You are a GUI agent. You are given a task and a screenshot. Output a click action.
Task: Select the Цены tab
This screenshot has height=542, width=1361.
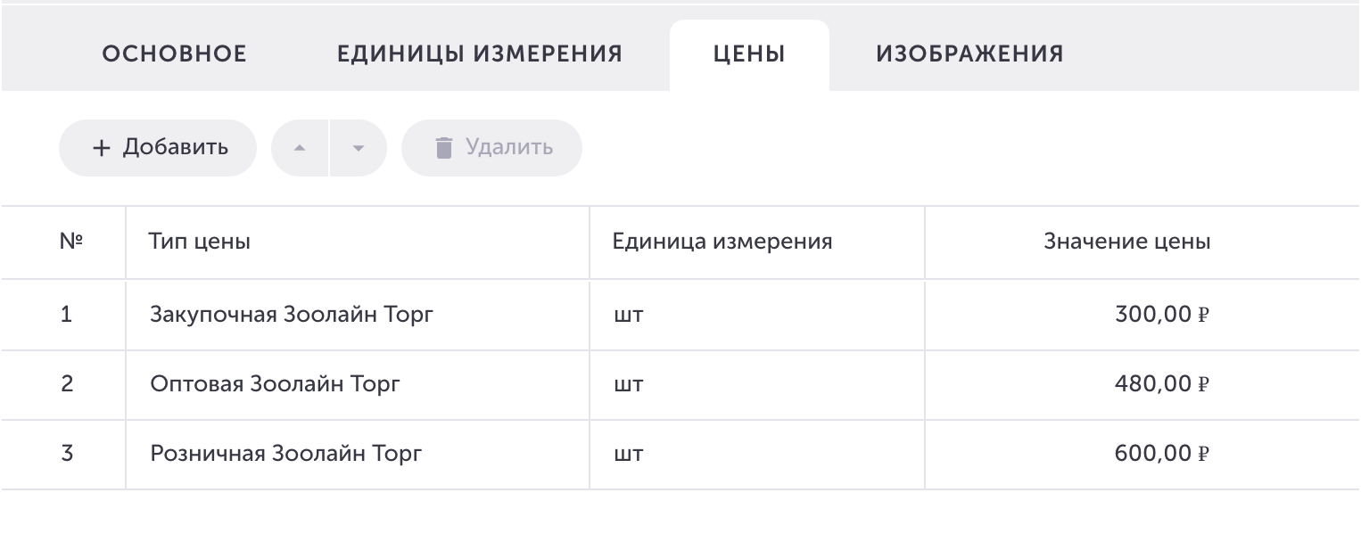[749, 55]
